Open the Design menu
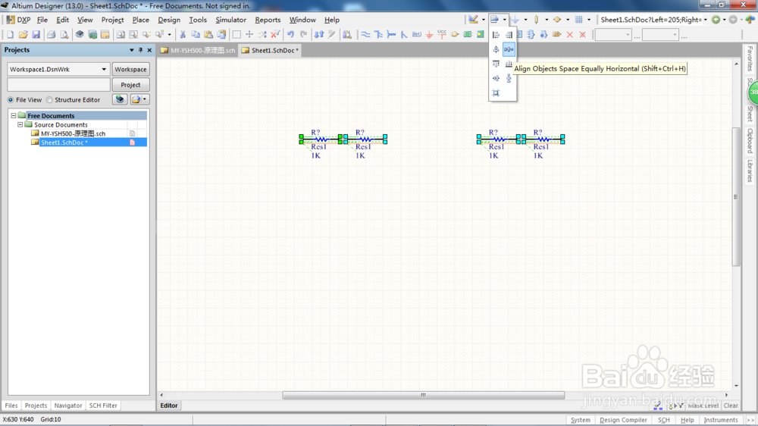 click(x=169, y=20)
